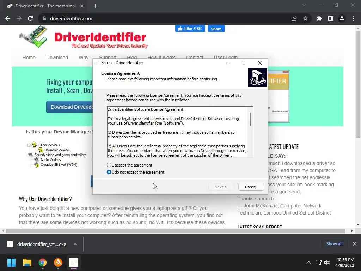Open the tab search chevron in Chrome

coord(304,5)
